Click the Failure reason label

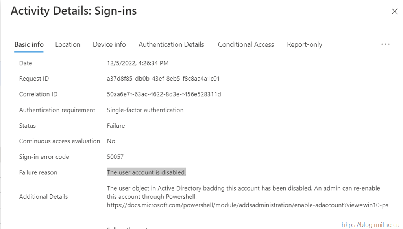coord(38,172)
